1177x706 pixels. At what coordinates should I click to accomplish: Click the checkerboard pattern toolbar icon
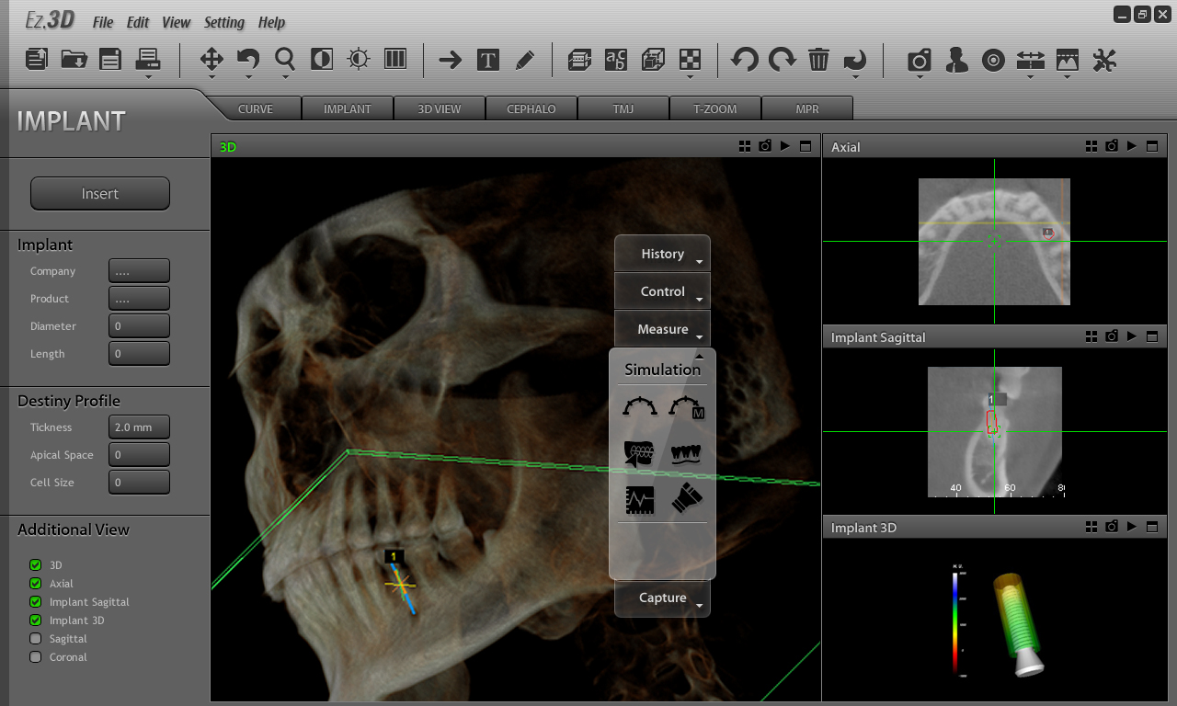690,61
